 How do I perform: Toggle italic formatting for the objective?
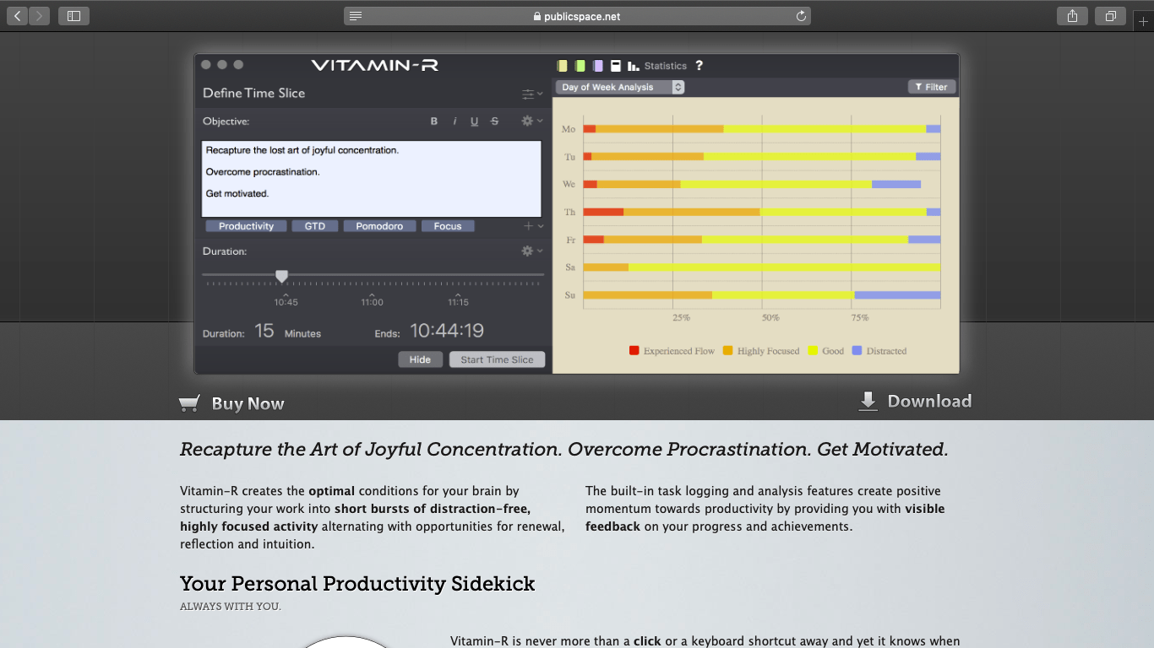[x=455, y=121]
